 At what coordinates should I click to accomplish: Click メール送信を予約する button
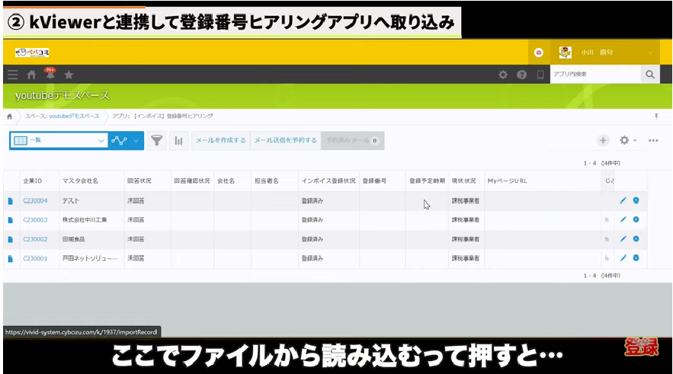(x=285, y=140)
